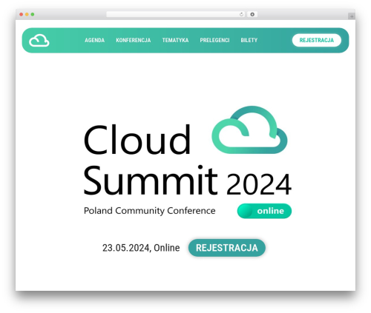Open the Tematyka menu link
The image size is (371, 313).
[x=175, y=40]
